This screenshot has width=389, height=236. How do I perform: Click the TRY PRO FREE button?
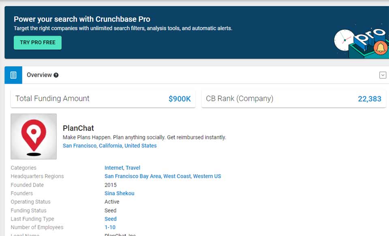(x=37, y=42)
